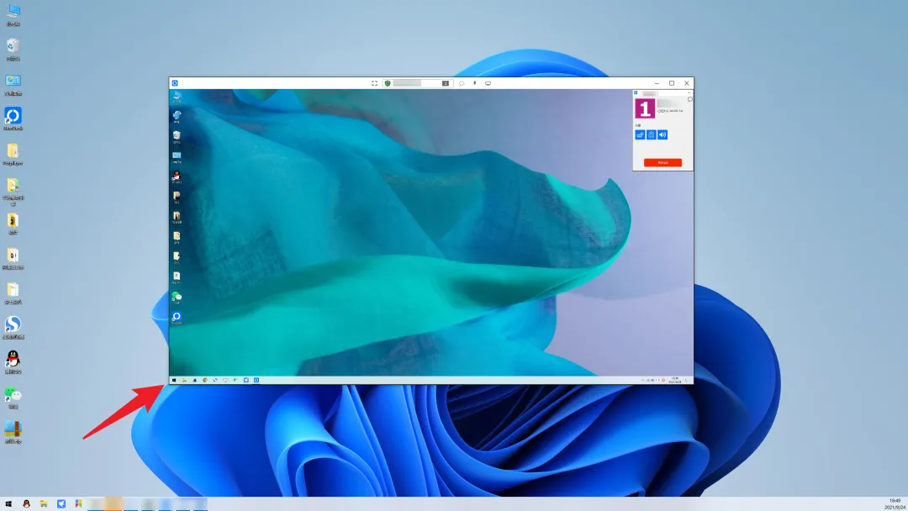Click the monitor display icon in remote toolbar
The image size is (908, 511).
(488, 83)
